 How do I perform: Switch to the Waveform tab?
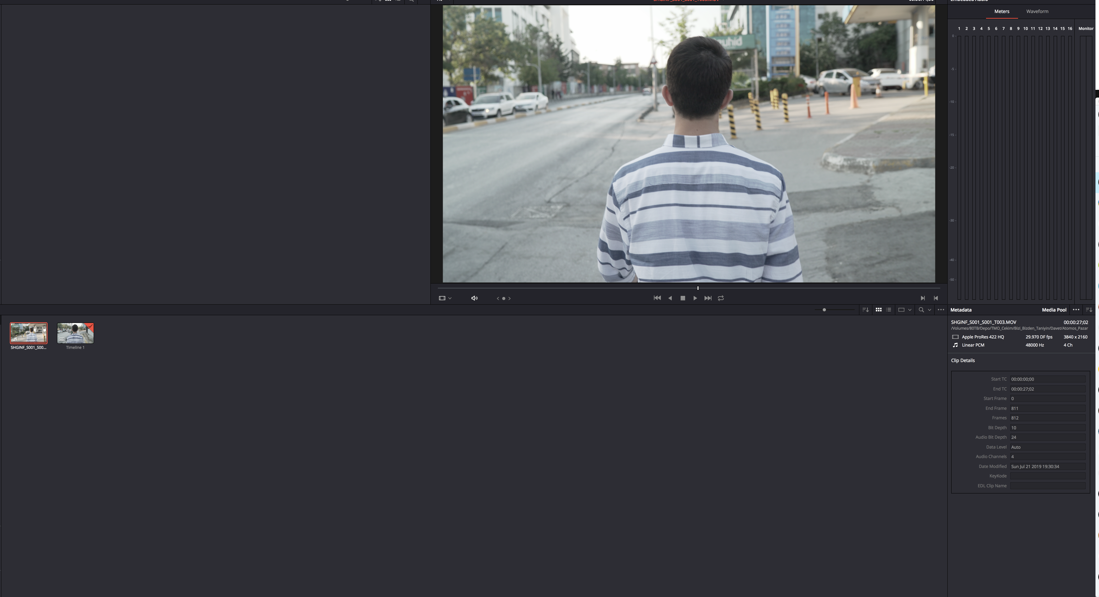1037,12
